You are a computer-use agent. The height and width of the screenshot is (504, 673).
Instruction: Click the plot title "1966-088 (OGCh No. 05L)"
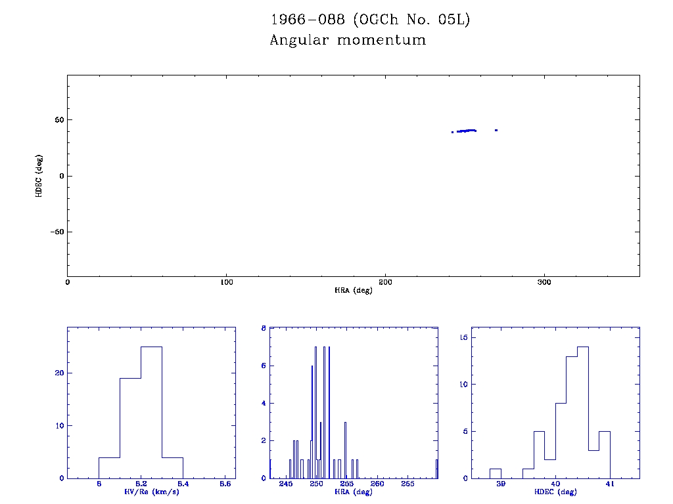(370, 20)
